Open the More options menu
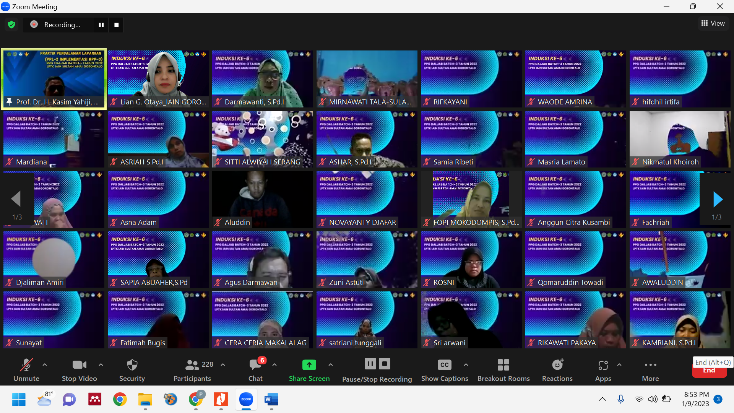 (650, 365)
